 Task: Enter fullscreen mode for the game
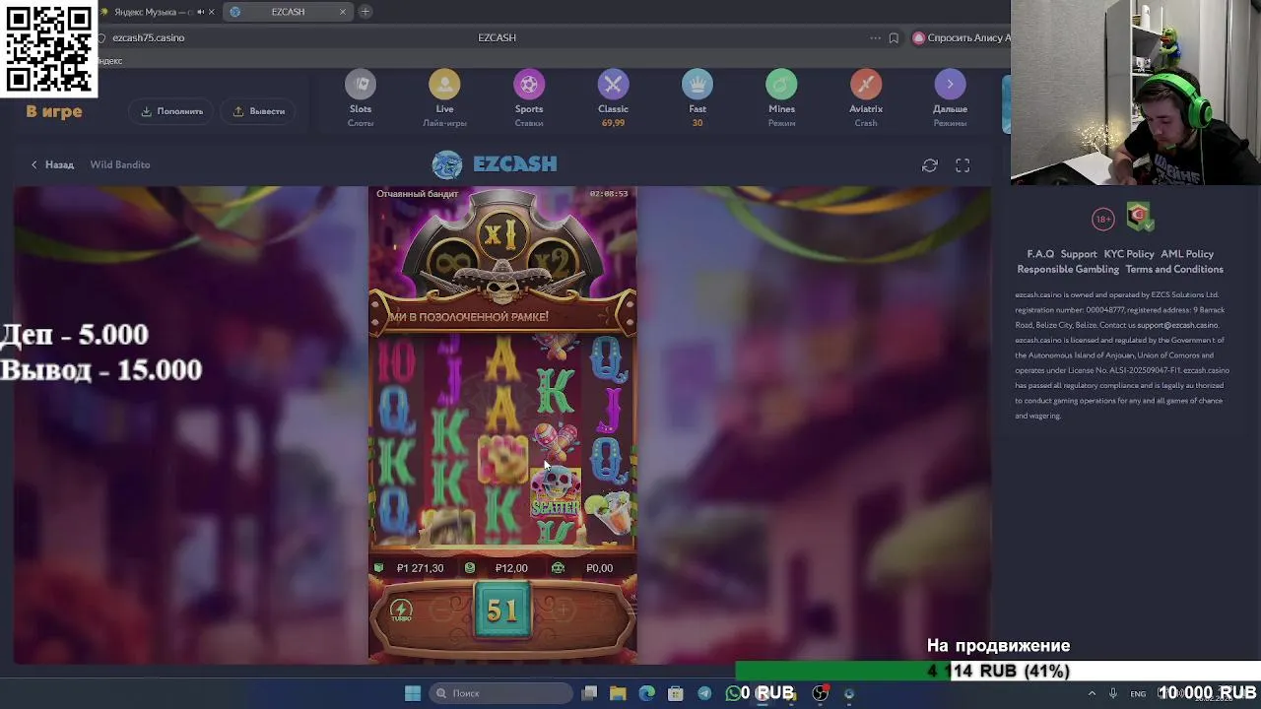962,165
